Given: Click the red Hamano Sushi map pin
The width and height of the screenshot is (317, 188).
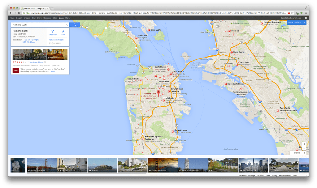Looking at the screenshot, I should tap(158, 93).
